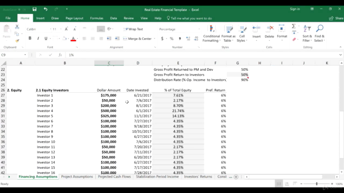The height and width of the screenshot is (193, 344).
Task: Click the Cut scissors icon
Action: point(17,27)
